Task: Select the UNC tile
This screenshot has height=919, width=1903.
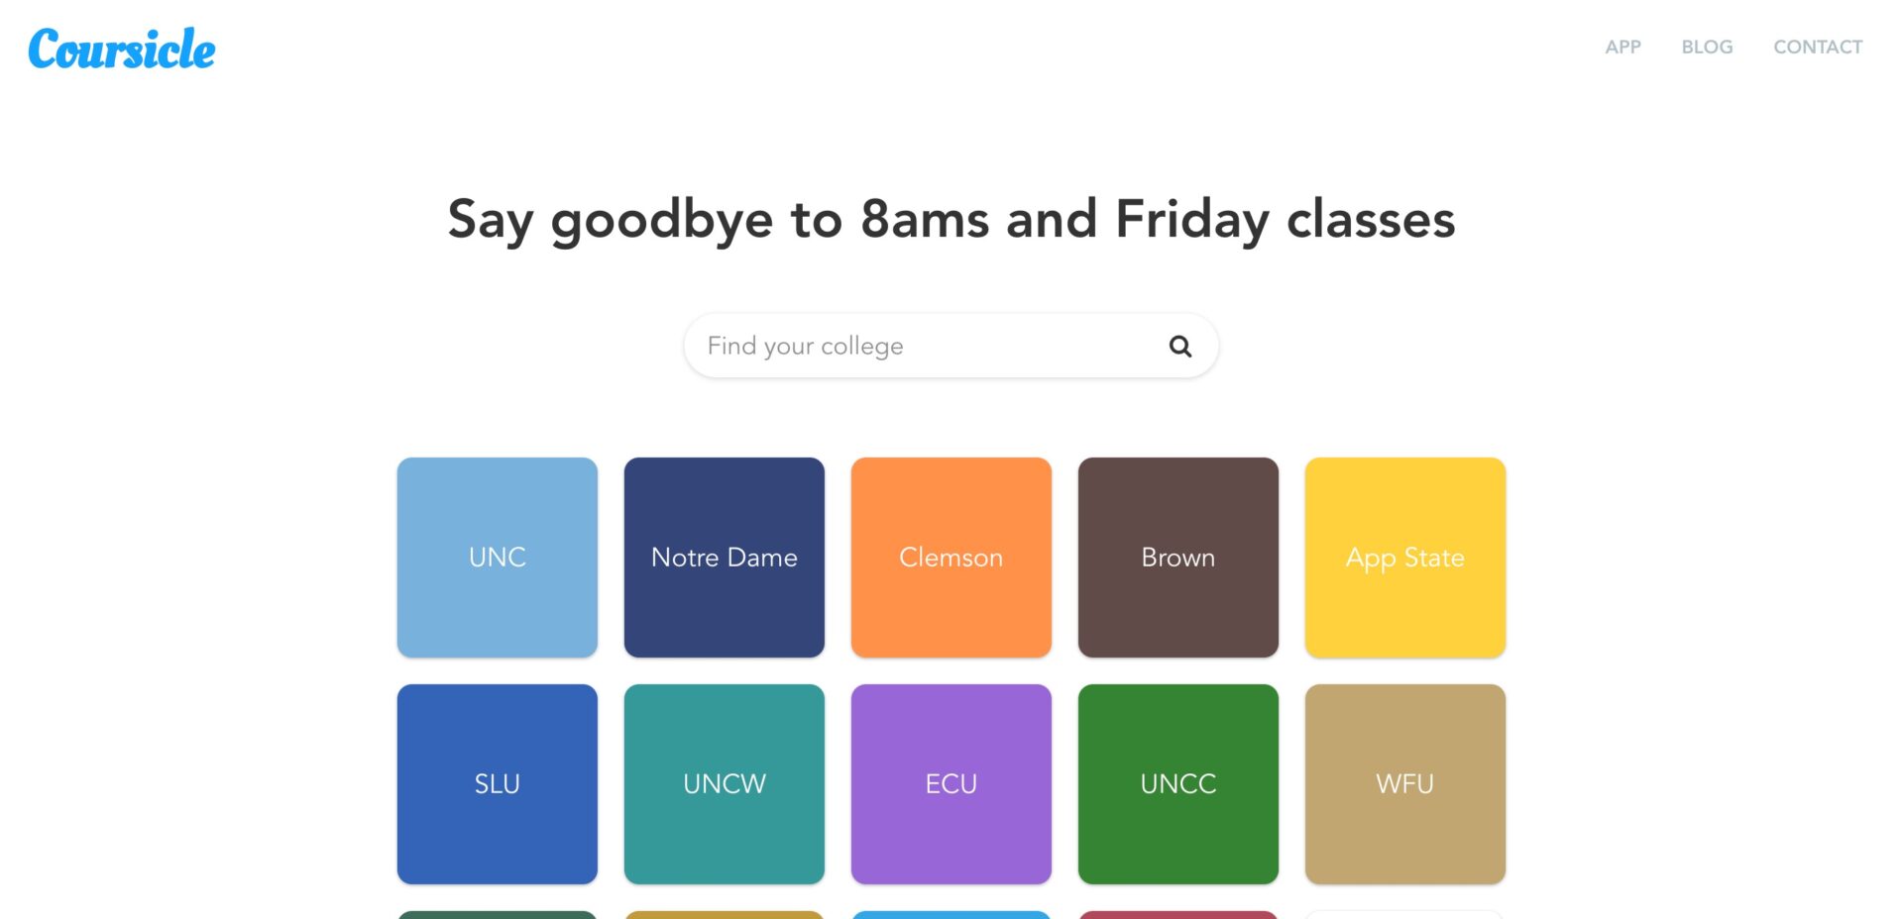Action: [x=497, y=557]
